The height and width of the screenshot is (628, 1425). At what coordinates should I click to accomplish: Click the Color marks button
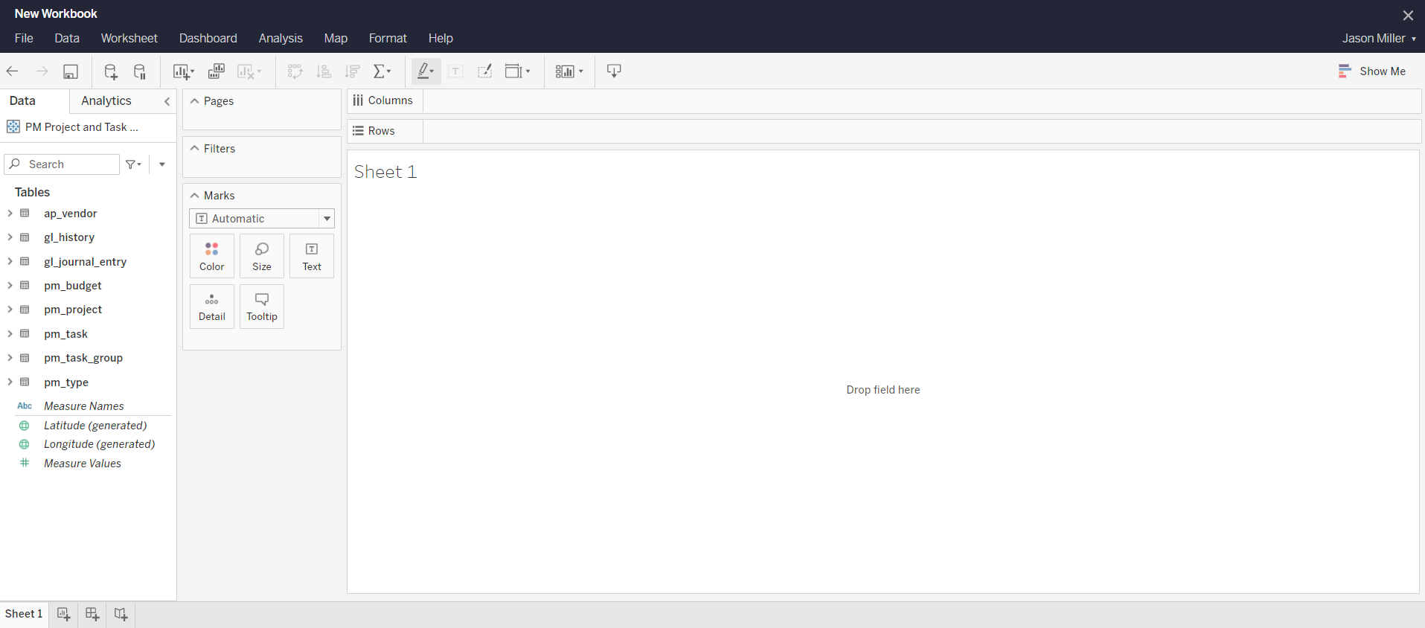coord(212,256)
